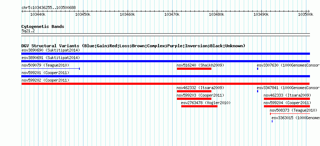The image size is (320, 146).
Task: Select the nsv462333 (Itsara2009) red bar
Action: [x=287, y=99]
